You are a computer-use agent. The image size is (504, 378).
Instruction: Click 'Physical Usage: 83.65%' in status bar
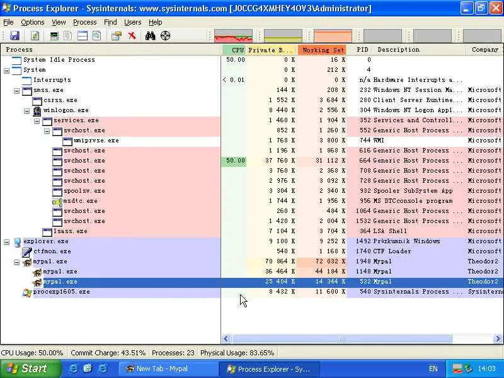[238, 353]
